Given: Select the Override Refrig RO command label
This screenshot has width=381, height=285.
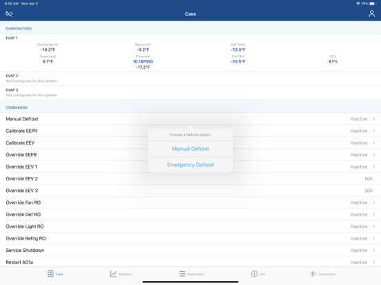Looking at the screenshot, I should click(x=26, y=238).
